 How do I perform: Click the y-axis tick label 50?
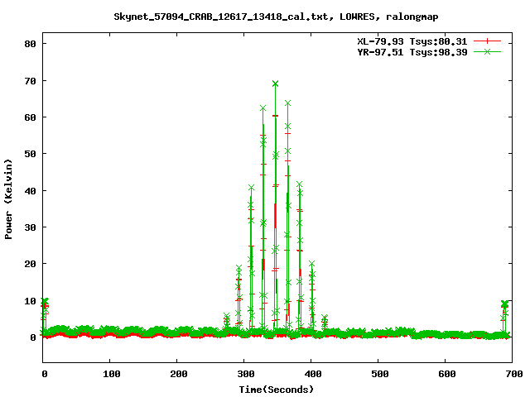(30, 154)
